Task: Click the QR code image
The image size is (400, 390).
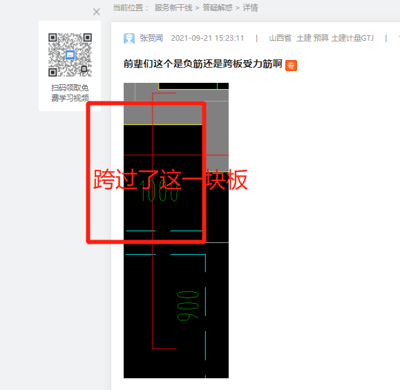Action: pos(70,55)
